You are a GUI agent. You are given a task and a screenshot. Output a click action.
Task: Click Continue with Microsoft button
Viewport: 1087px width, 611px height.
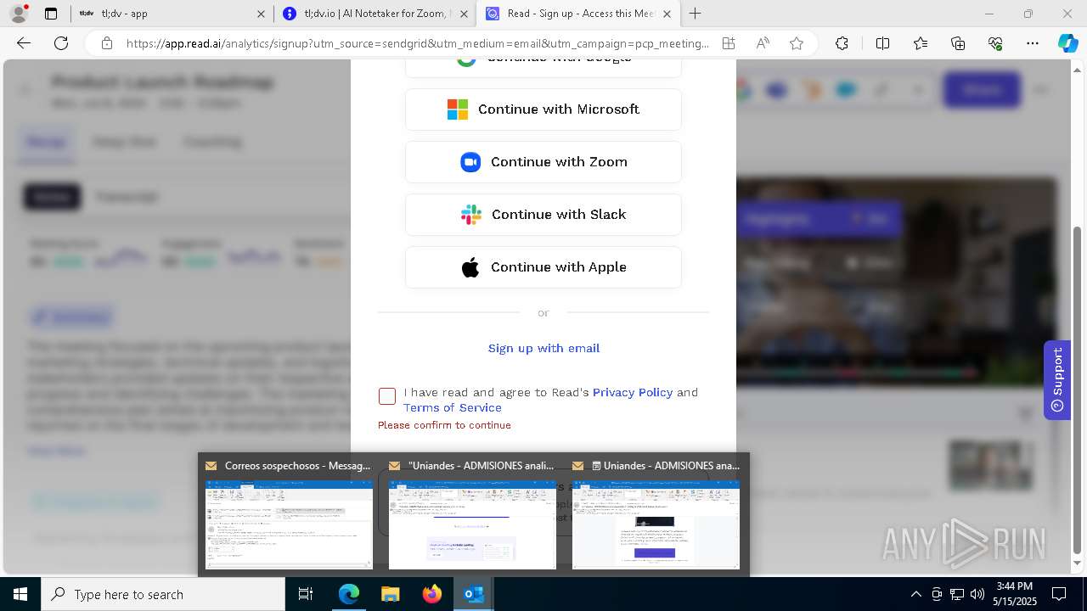click(x=543, y=109)
